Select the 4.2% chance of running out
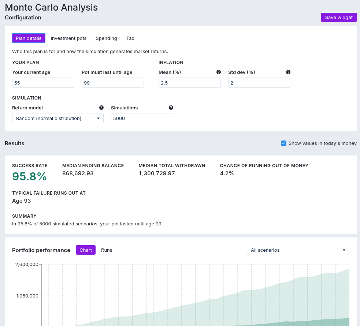Screen dimensions: 360x326 [227, 173]
